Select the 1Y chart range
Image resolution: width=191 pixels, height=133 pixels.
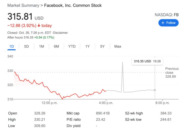pyautogui.click(x=87, y=46)
